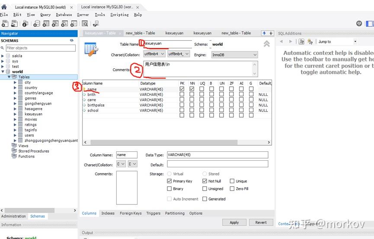This screenshot has height=239, width=374.
Task: Search table data toolbar icon
Action: [85, 23]
